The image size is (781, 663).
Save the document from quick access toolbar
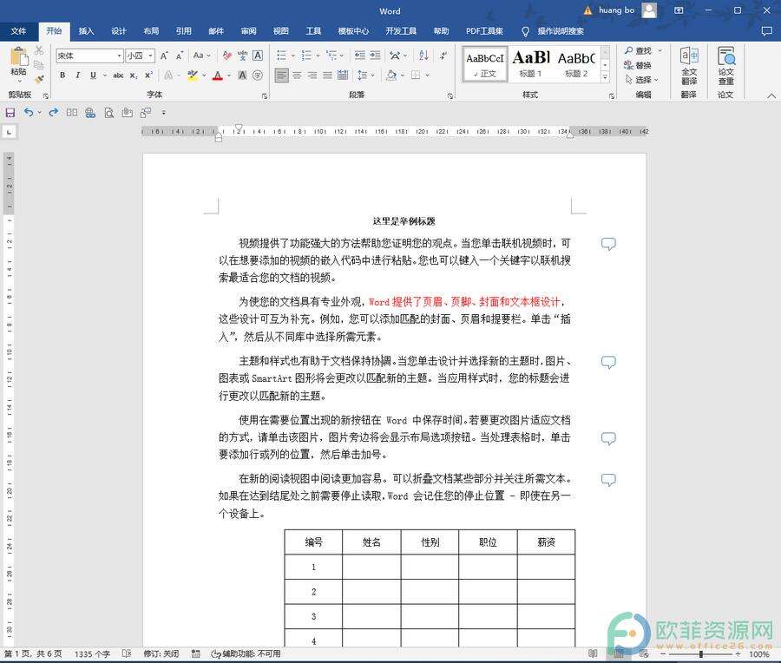(10, 113)
